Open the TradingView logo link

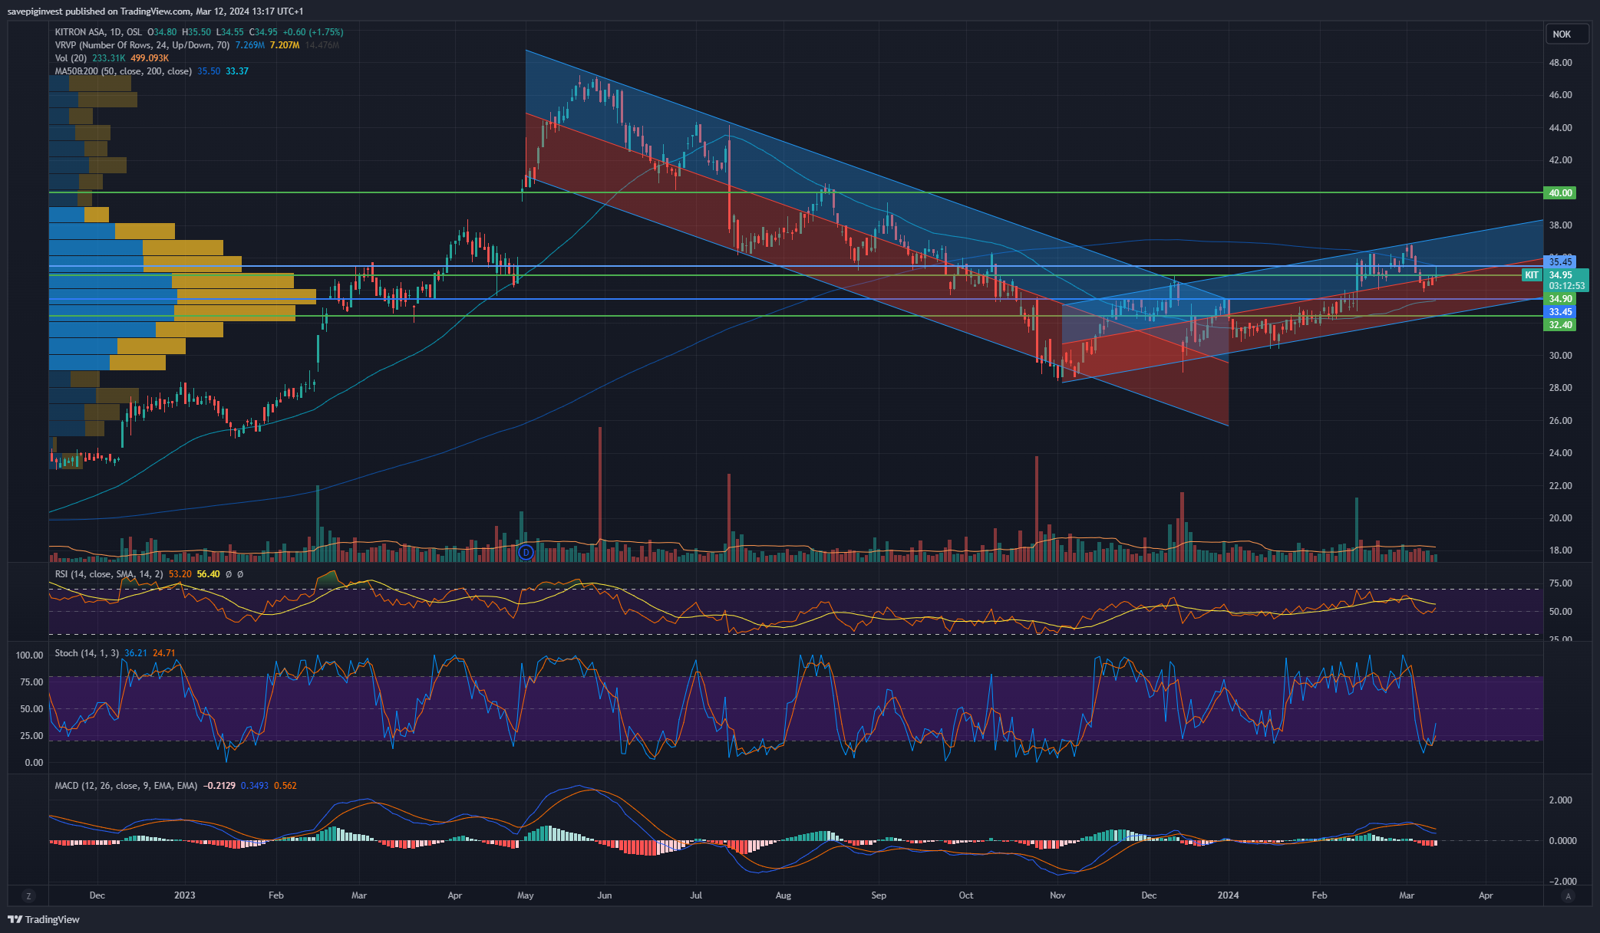tap(45, 919)
